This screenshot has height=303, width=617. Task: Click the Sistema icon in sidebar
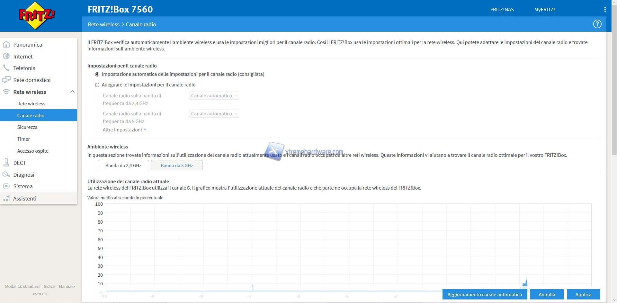6,186
